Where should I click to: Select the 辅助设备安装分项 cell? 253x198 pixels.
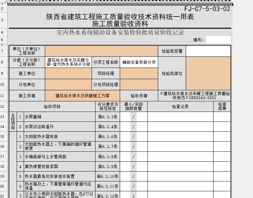coord(139,62)
